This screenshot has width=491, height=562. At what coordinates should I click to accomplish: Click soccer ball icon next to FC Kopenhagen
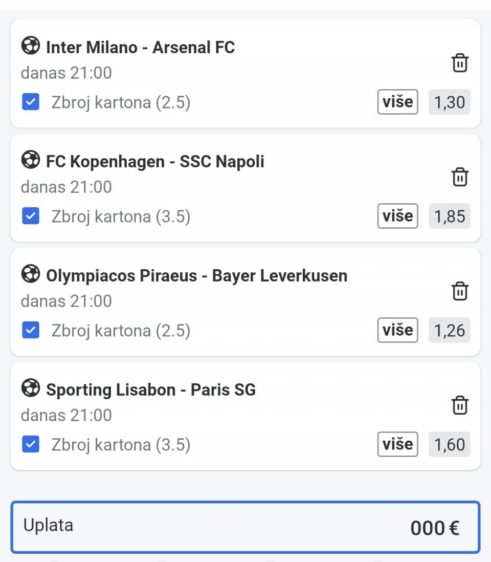pyautogui.click(x=31, y=161)
